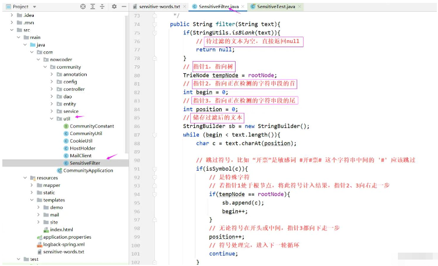
Task: Click the Expand All icon in Project panel
Action: [x=92, y=6]
